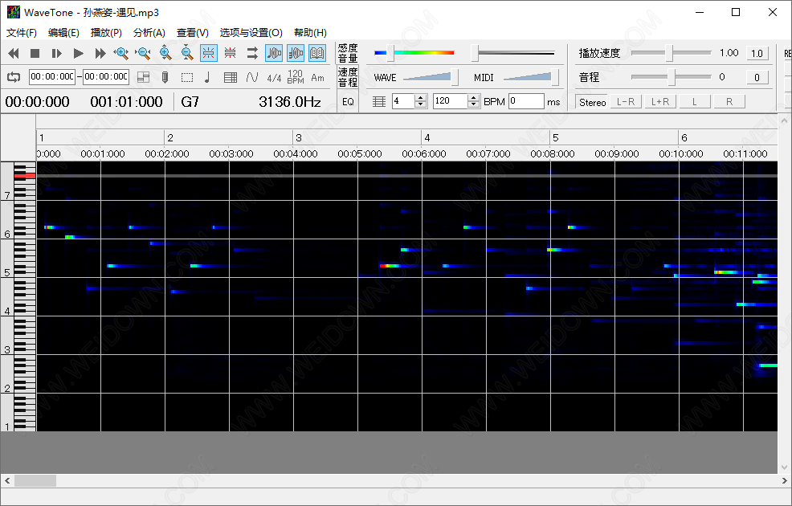Select the Stereo channel button
792x506 pixels.
592,102
